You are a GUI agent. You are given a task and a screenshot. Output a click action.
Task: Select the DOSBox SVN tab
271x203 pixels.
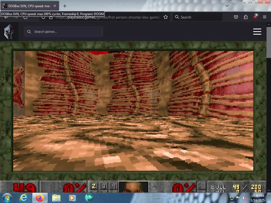[30, 6]
